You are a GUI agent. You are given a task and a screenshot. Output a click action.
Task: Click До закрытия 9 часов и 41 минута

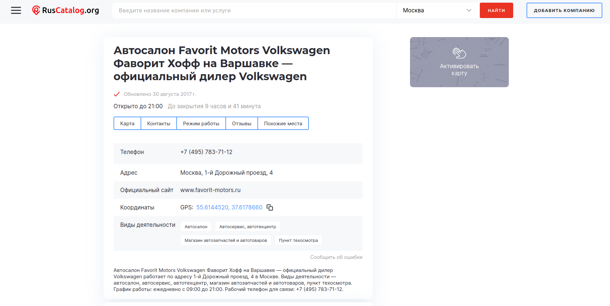click(214, 106)
